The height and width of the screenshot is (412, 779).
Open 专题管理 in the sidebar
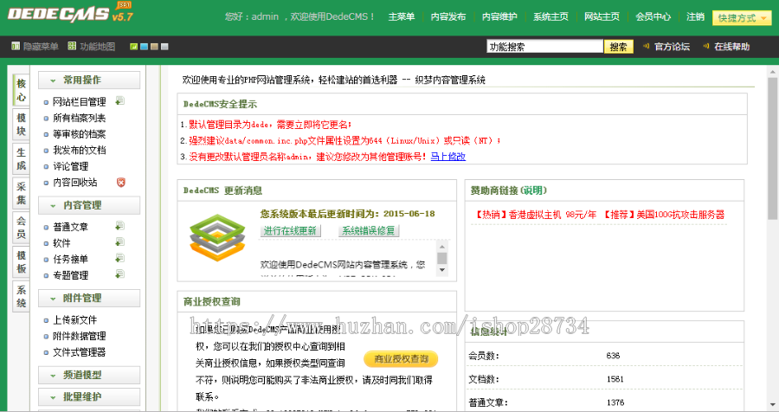(71, 275)
